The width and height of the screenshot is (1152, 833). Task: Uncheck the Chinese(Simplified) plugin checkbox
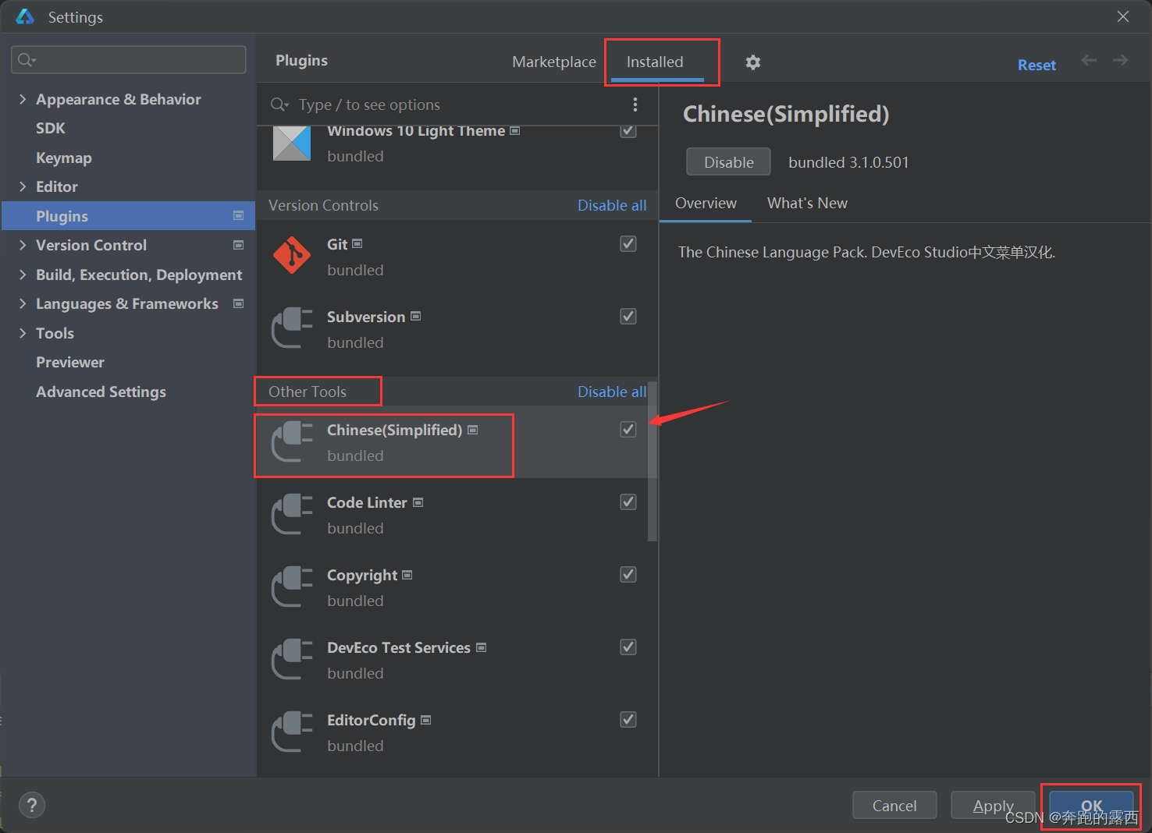pos(628,430)
